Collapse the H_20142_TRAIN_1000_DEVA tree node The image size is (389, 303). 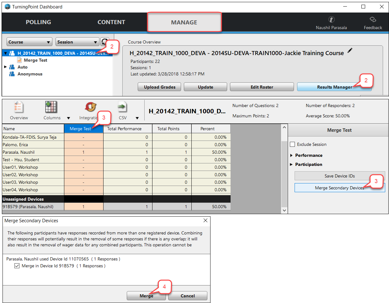5,53
